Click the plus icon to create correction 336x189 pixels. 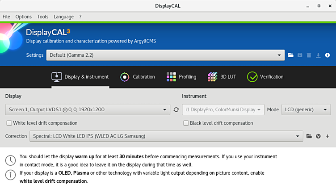pos(328,136)
